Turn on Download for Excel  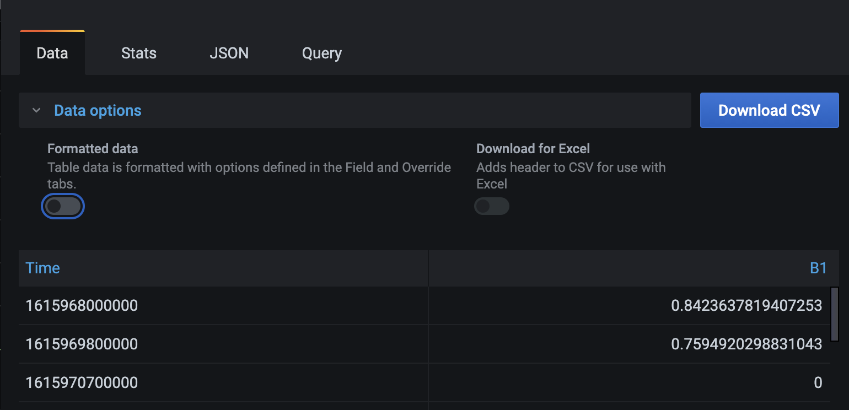(x=491, y=206)
